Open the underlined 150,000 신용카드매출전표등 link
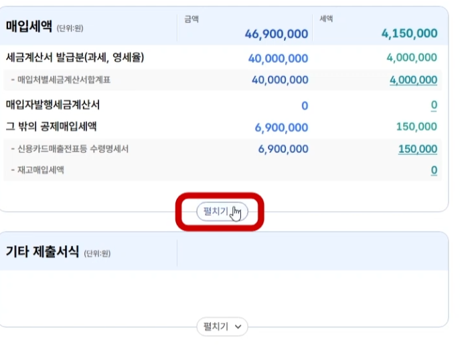 coord(418,149)
